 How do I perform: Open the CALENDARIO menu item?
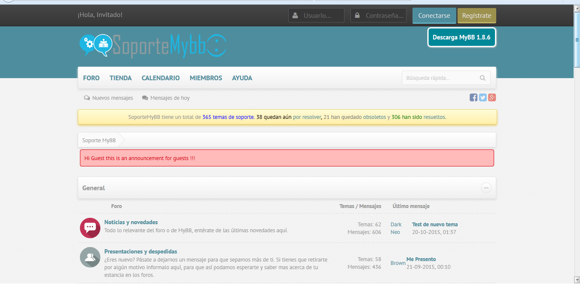coord(161,78)
